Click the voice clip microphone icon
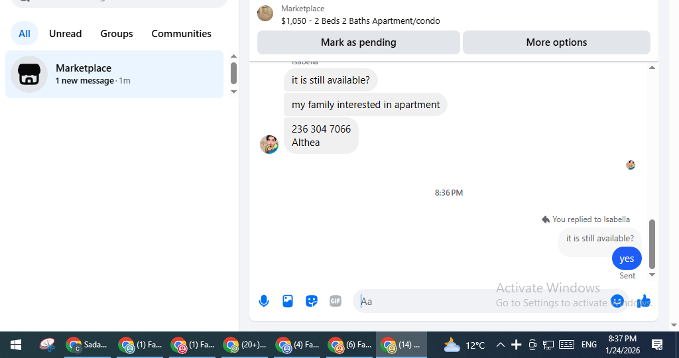This screenshot has width=679, height=358. pyautogui.click(x=264, y=301)
